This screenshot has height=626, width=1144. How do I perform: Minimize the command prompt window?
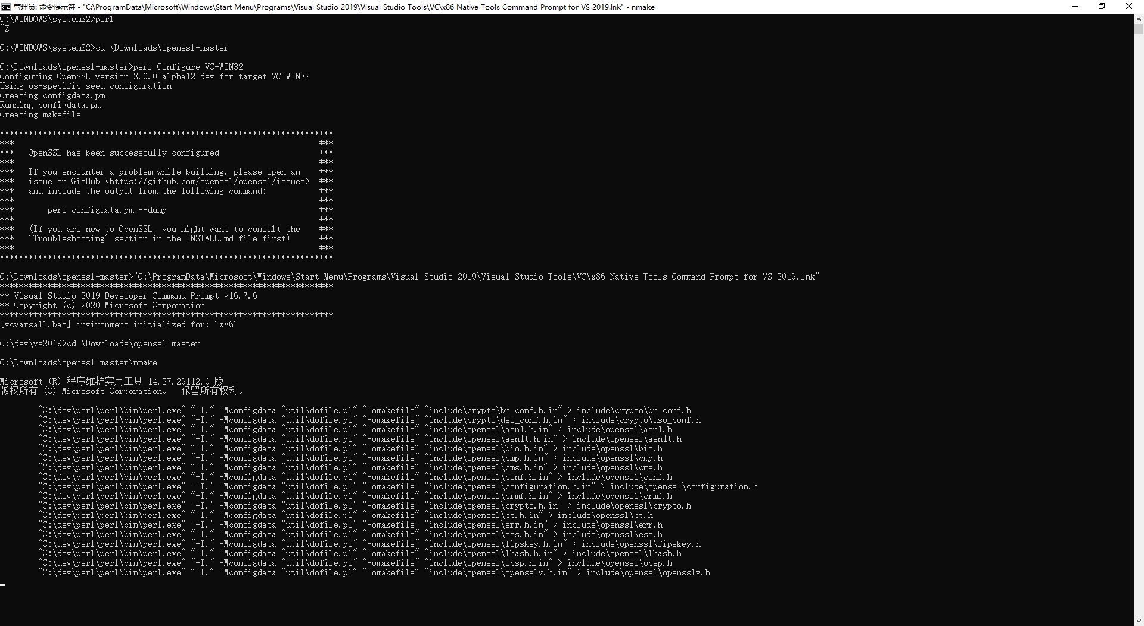[x=1075, y=7]
